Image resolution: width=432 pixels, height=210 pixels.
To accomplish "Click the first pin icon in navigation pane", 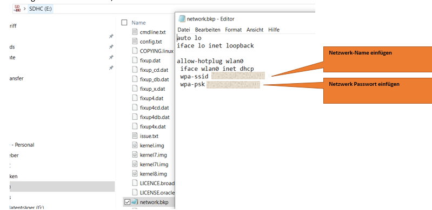I will tap(111, 36).
